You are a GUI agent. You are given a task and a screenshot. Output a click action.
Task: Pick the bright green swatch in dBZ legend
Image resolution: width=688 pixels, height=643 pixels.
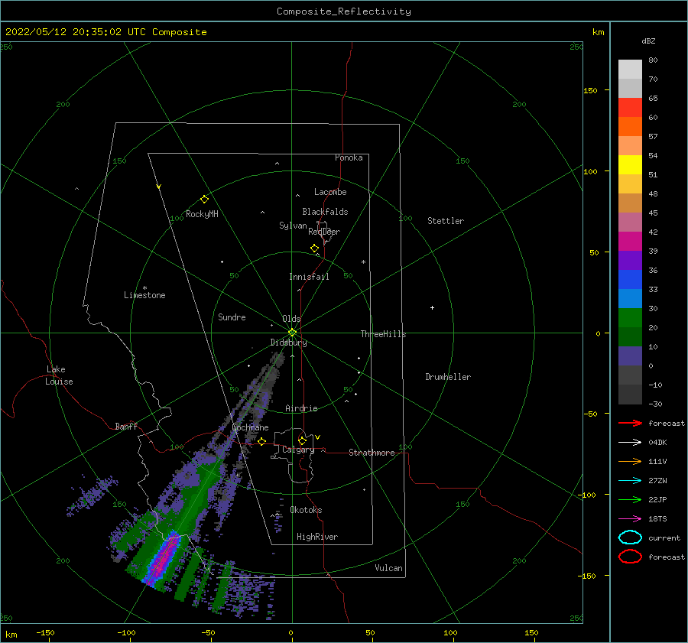click(630, 318)
